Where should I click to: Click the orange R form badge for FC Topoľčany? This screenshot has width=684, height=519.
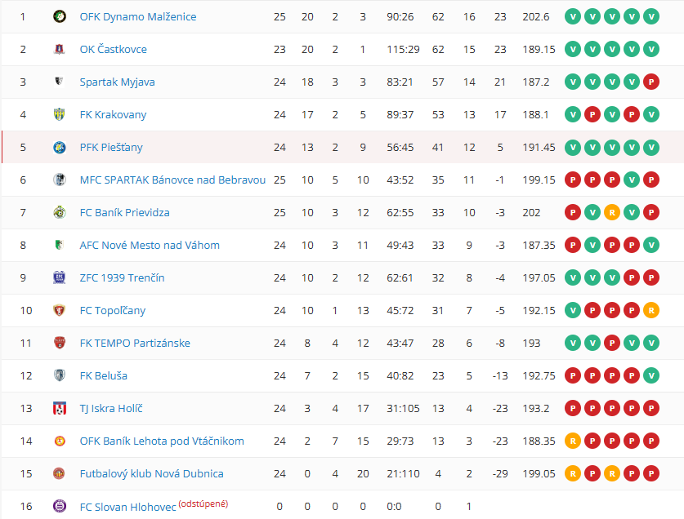coord(651,310)
